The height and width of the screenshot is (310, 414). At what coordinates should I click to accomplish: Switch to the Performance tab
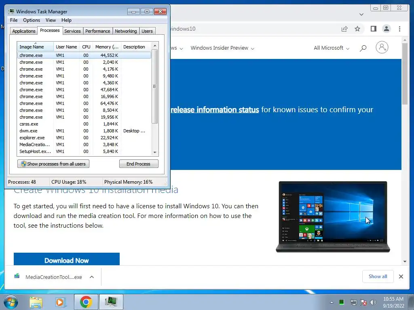(x=97, y=31)
